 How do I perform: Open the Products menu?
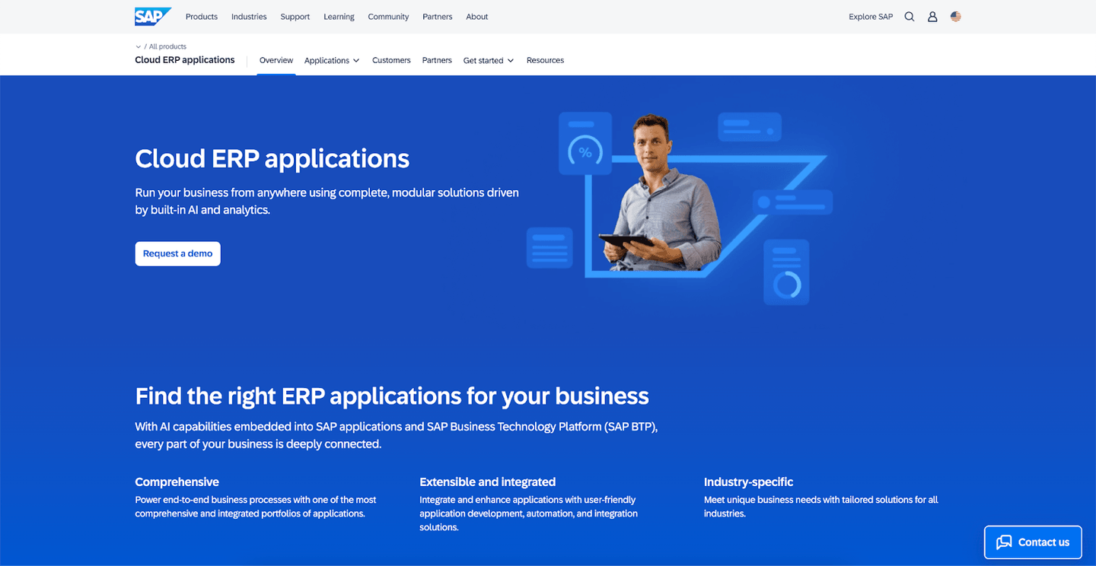coord(202,17)
